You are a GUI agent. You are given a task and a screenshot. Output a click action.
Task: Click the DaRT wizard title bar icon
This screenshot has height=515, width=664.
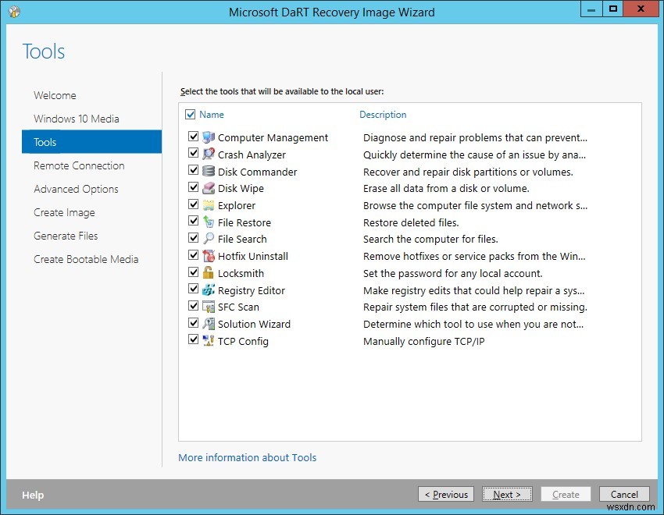pos(14,12)
